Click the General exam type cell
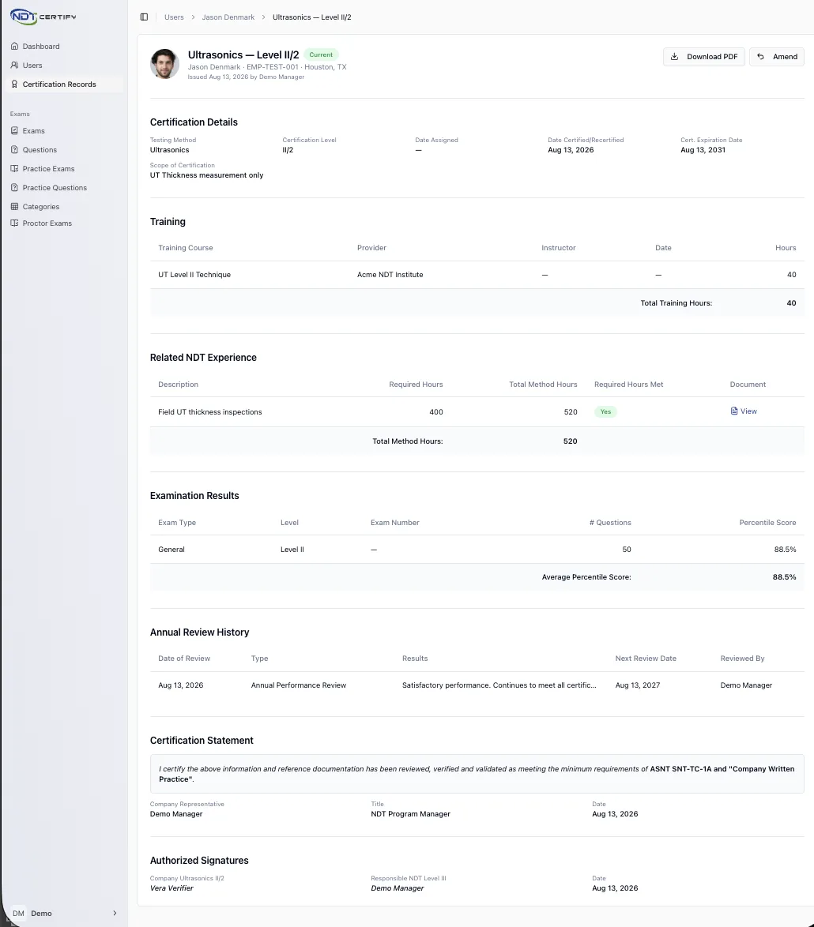Image resolution: width=814 pixels, height=927 pixels. click(171, 550)
